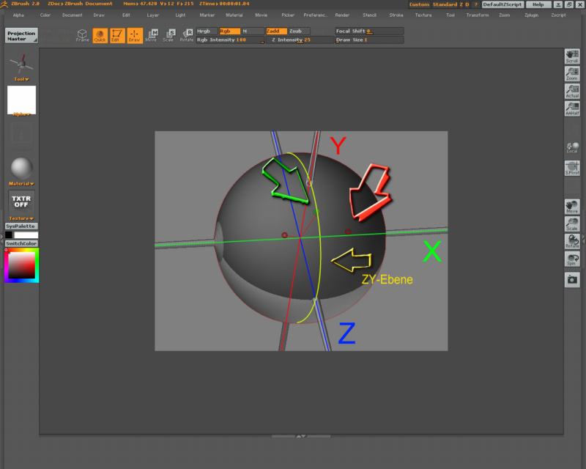Click the Actual size icon
Viewport: 586px width, 469px height.
[572, 92]
